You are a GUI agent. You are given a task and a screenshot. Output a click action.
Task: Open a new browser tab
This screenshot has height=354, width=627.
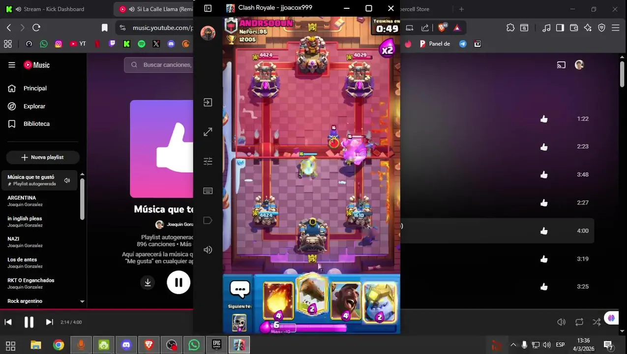point(461,9)
